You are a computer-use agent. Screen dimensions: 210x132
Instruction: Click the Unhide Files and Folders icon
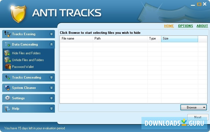tap(8, 60)
